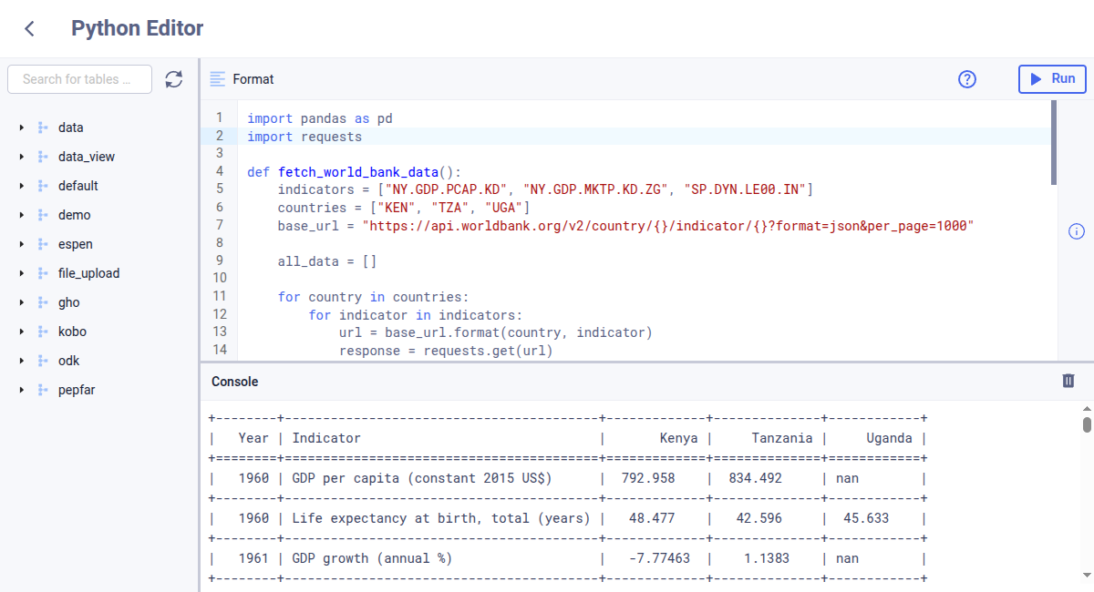Open the help question mark icon

pyautogui.click(x=966, y=79)
